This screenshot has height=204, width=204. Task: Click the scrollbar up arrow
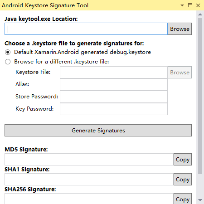click(200, 15)
